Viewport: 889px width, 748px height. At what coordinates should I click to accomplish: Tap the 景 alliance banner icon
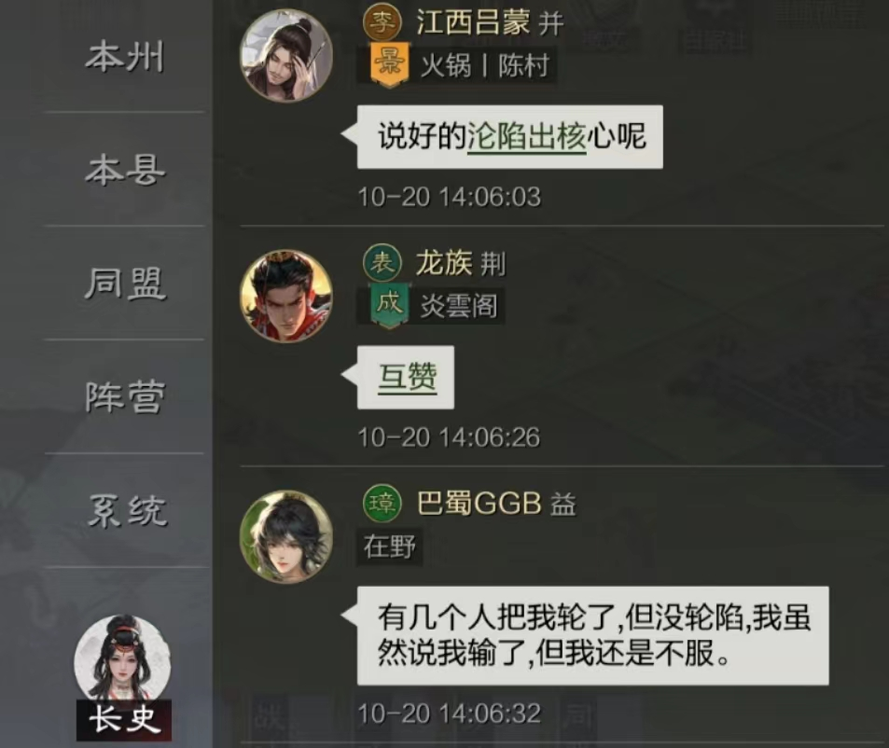390,64
